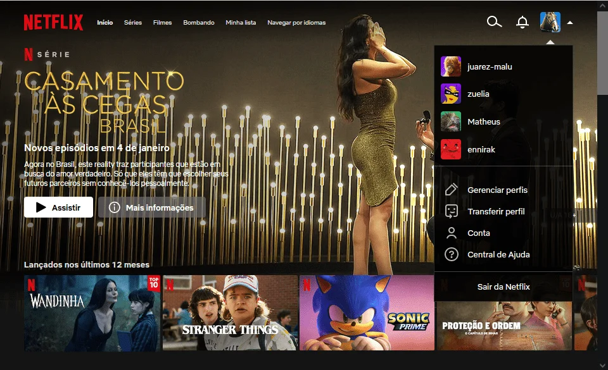Click the Assistir play button
The width and height of the screenshot is (608, 370).
coord(58,207)
